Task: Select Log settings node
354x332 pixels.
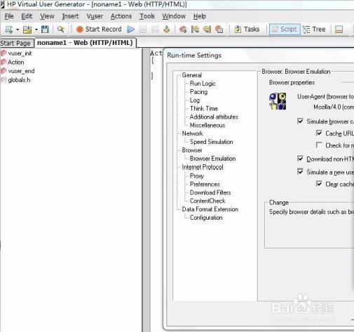Action: [195, 100]
